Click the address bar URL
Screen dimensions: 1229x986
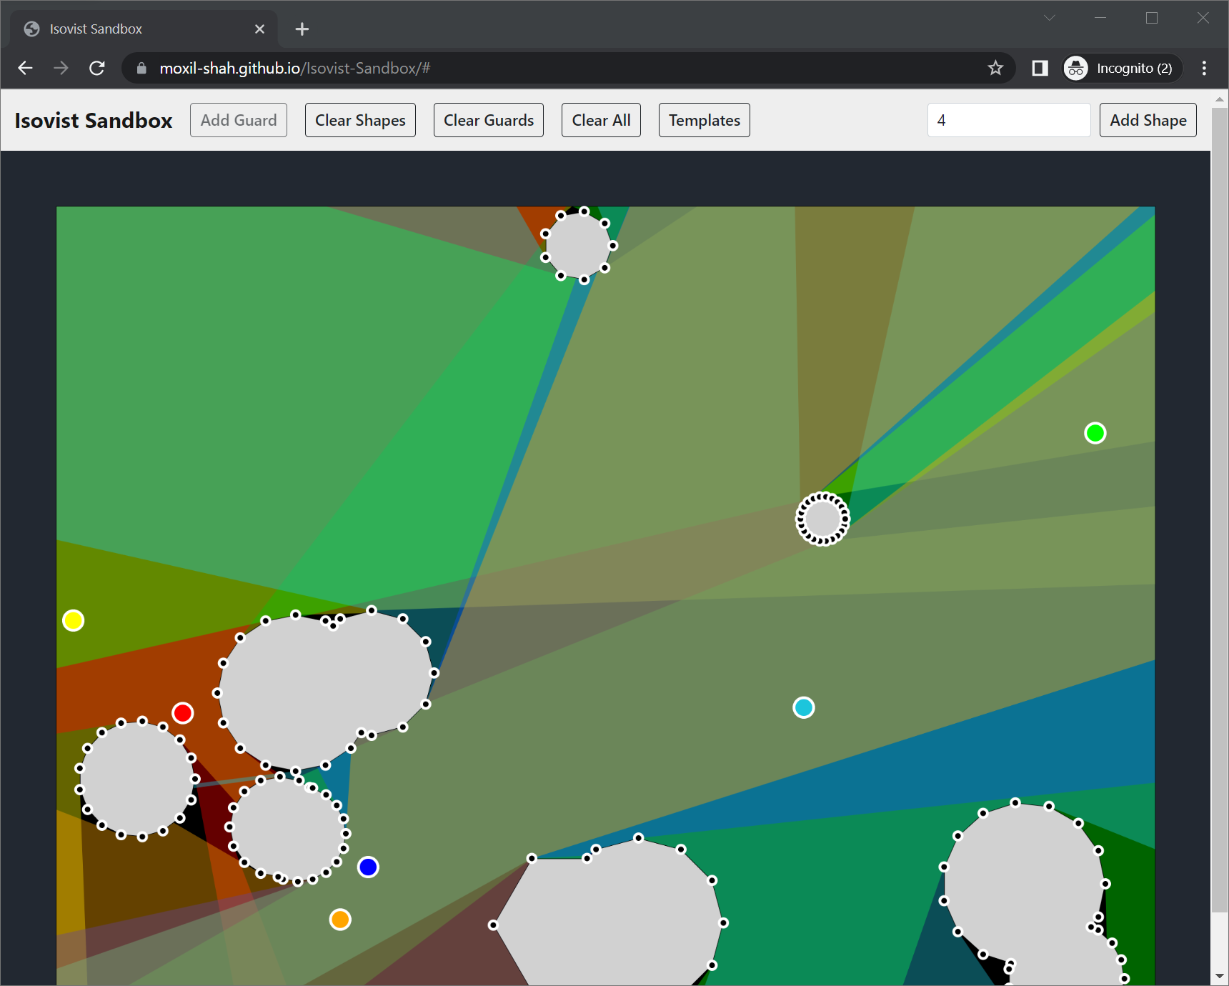tap(294, 68)
